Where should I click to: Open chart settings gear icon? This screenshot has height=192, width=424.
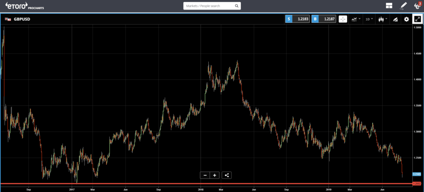[x=407, y=19]
